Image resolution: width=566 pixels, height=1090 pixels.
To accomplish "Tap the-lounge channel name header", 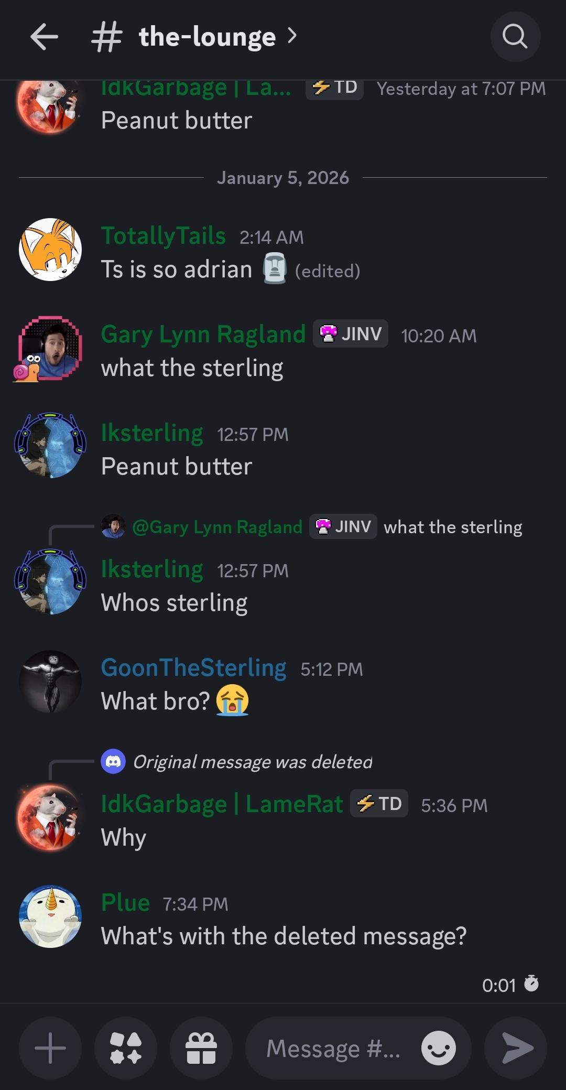I will point(207,37).
